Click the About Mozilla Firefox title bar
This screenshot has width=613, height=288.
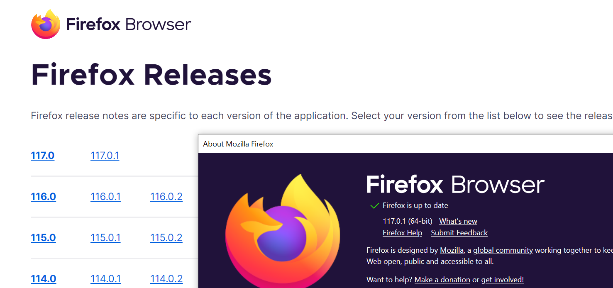(405, 144)
